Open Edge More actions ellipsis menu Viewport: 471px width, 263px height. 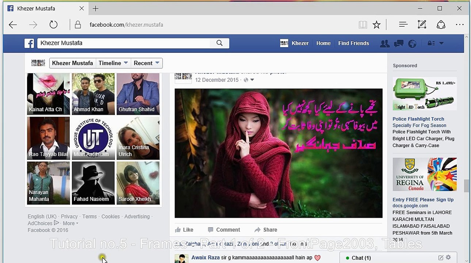coord(460,25)
